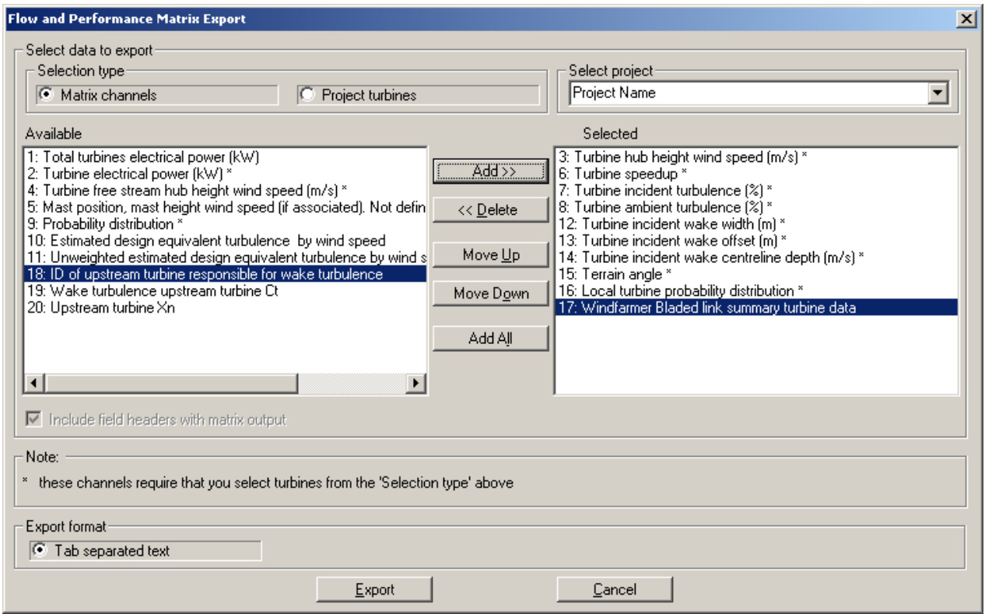Screen dimensions: 985x614
Task: Click the Project Name combo box field
Action: [747, 93]
